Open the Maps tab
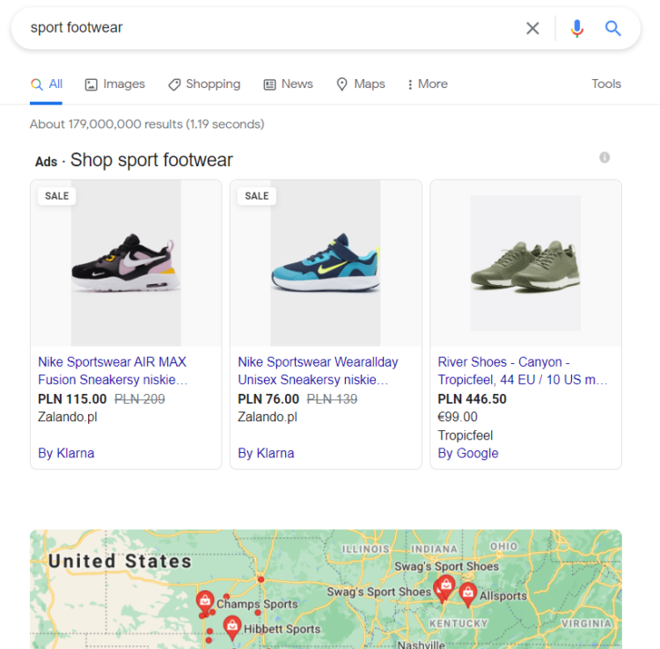Viewport: 660px width, 649px height. 361,84
